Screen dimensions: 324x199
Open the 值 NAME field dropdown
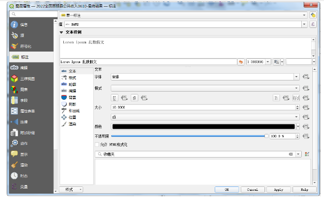(x=304, y=24)
